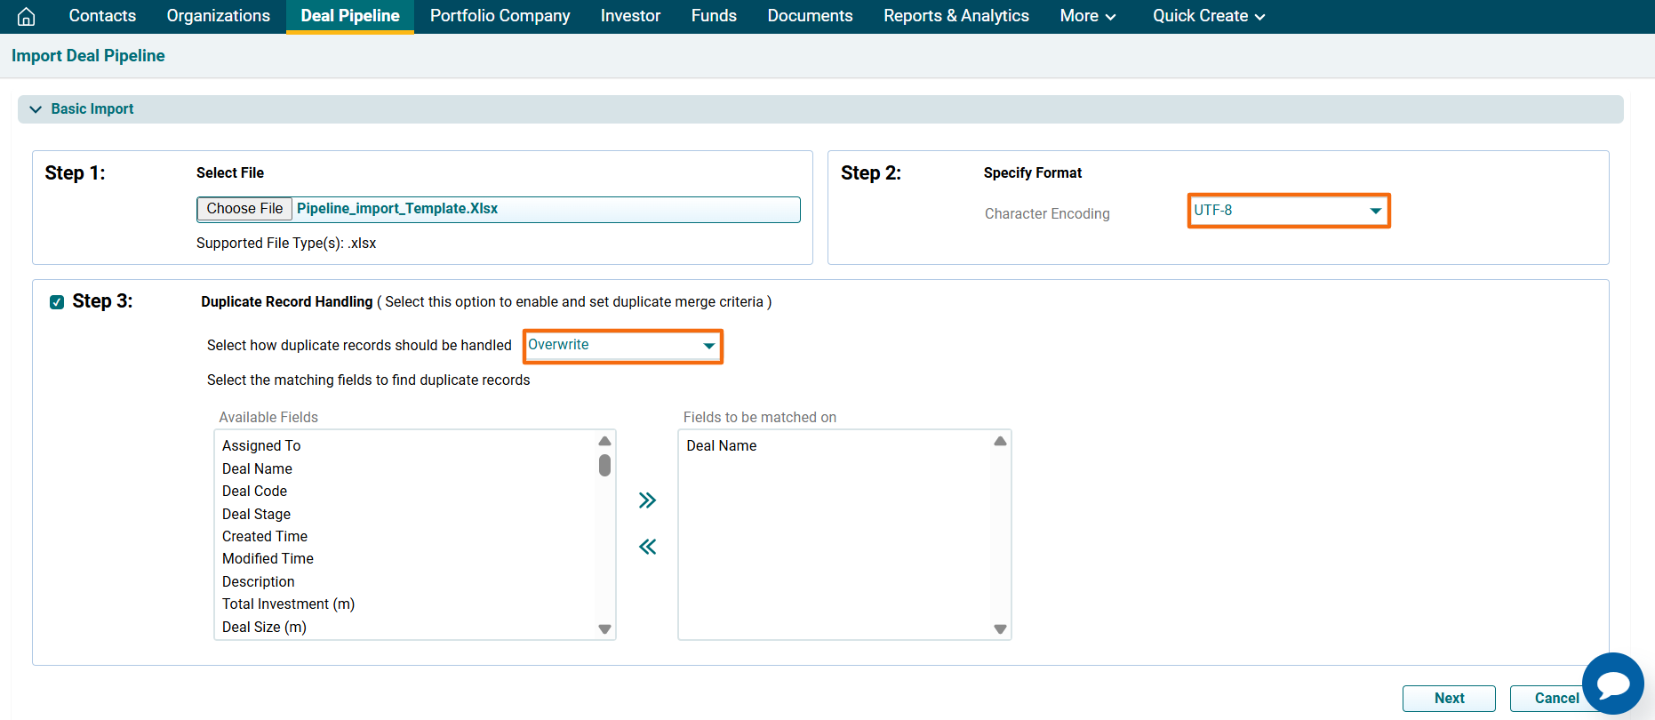Click the Home icon in navigation bar
This screenshot has height=720, width=1655.
click(x=27, y=16)
